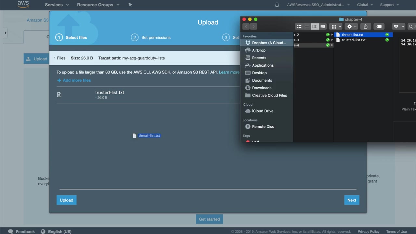Select threat-list.txt in Finder
This screenshot has width=416, height=234.
363,35
